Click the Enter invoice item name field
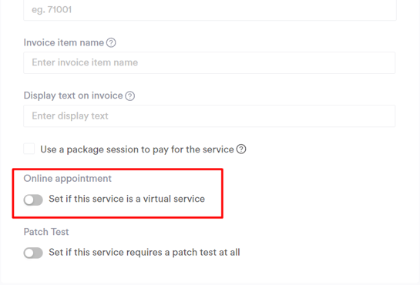Viewport: 420px width, 285px height. click(209, 63)
